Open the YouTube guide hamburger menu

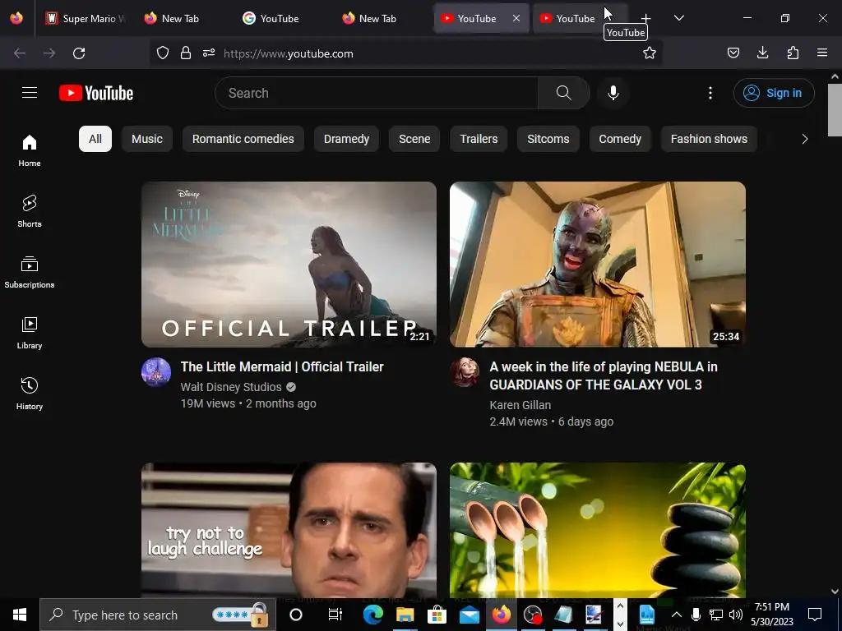(x=30, y=93)
